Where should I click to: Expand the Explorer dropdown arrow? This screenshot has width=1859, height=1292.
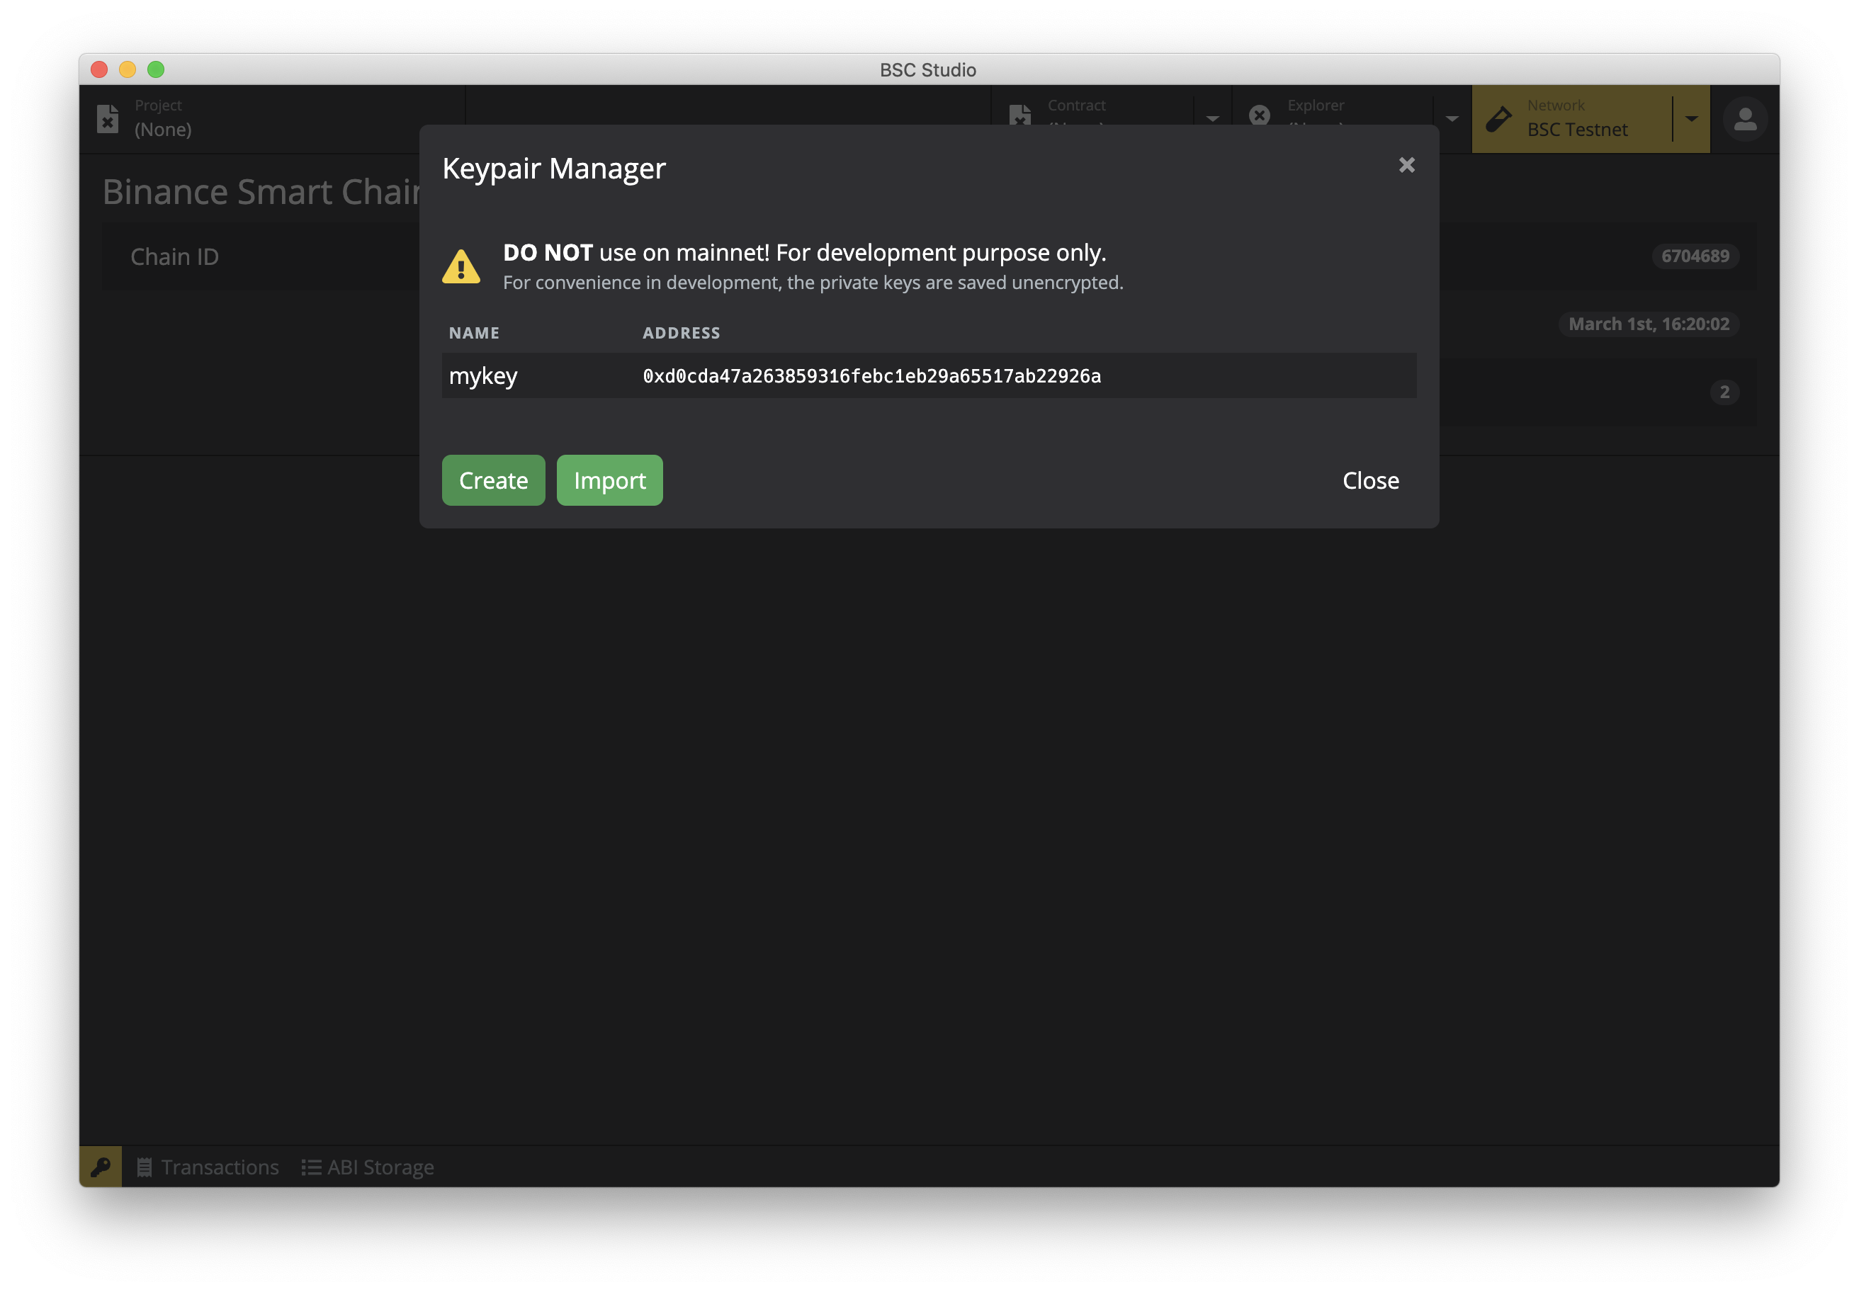pos(1452,119)
